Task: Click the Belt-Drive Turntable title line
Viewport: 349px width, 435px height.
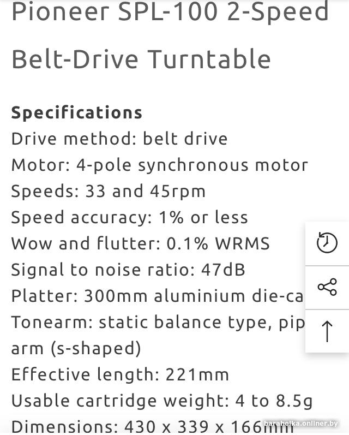Action: (141, 59)
